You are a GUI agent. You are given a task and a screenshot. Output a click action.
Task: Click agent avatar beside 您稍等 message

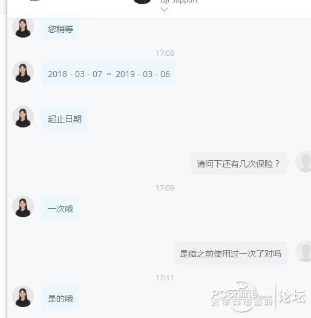23,28
